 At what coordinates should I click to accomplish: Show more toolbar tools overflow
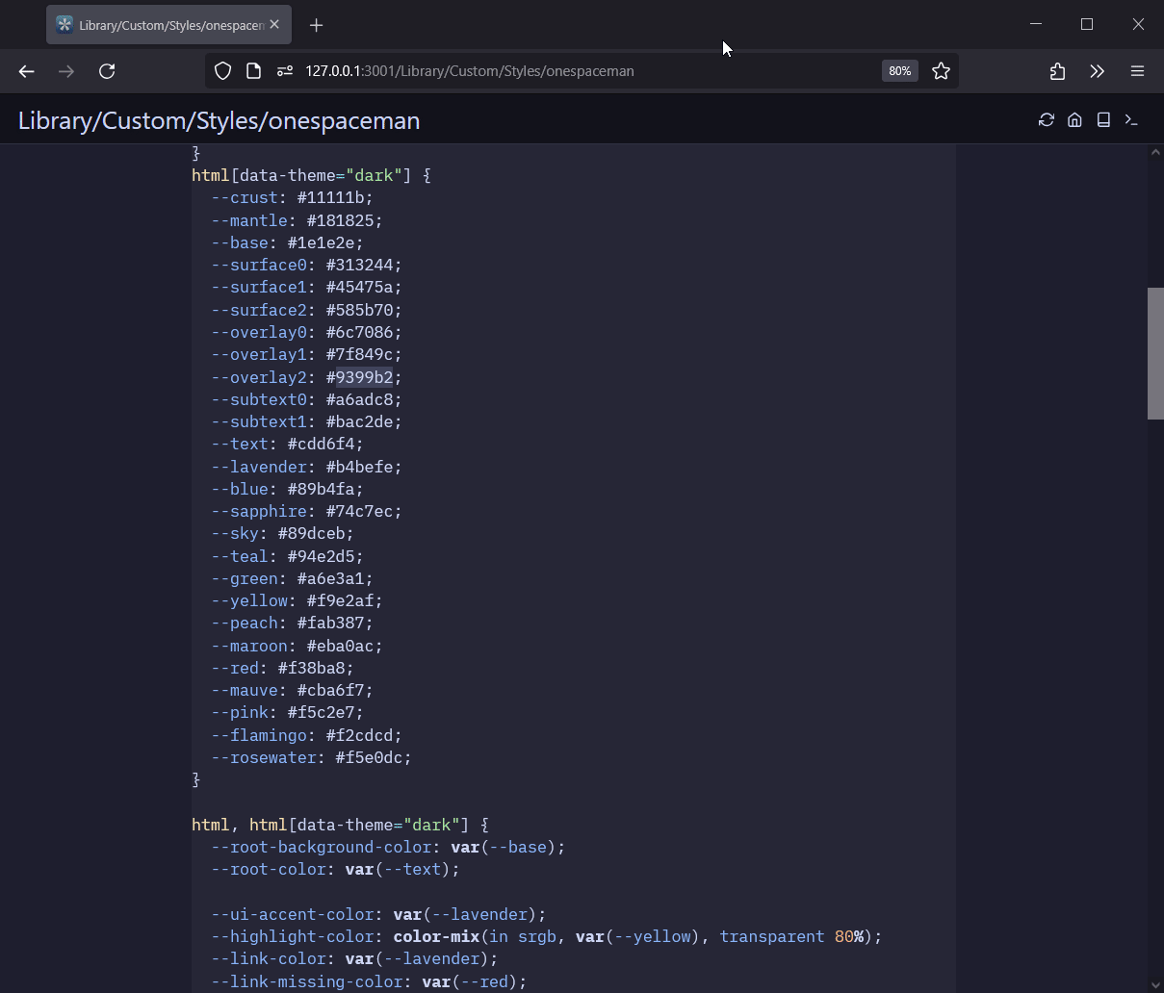pos(1098,71)
